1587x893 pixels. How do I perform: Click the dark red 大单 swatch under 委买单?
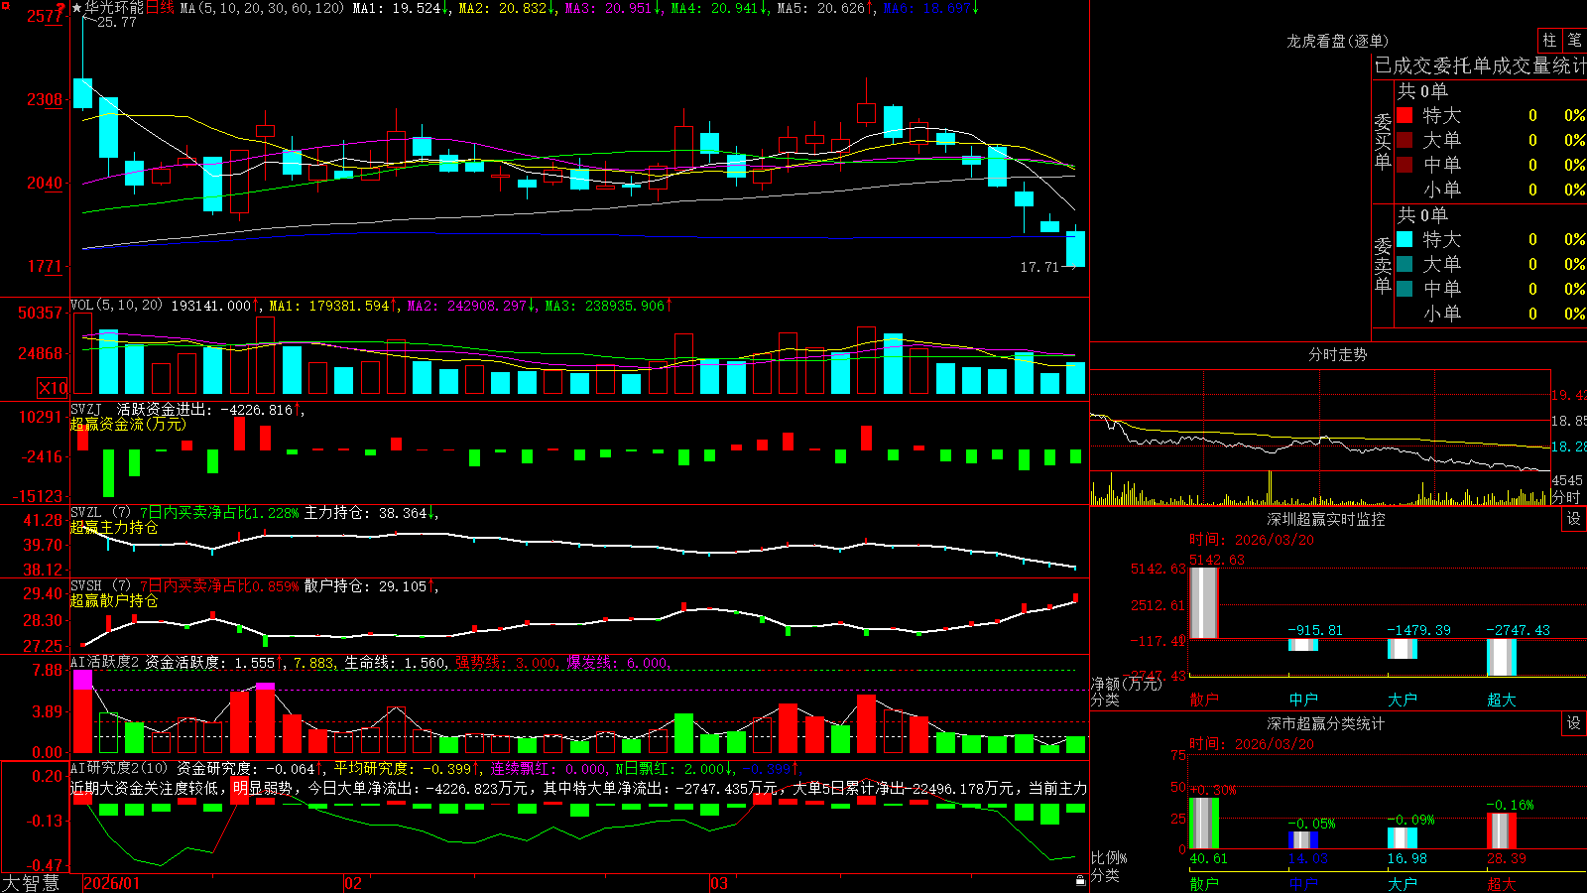pyautogui.click(x=1404, y=140)
